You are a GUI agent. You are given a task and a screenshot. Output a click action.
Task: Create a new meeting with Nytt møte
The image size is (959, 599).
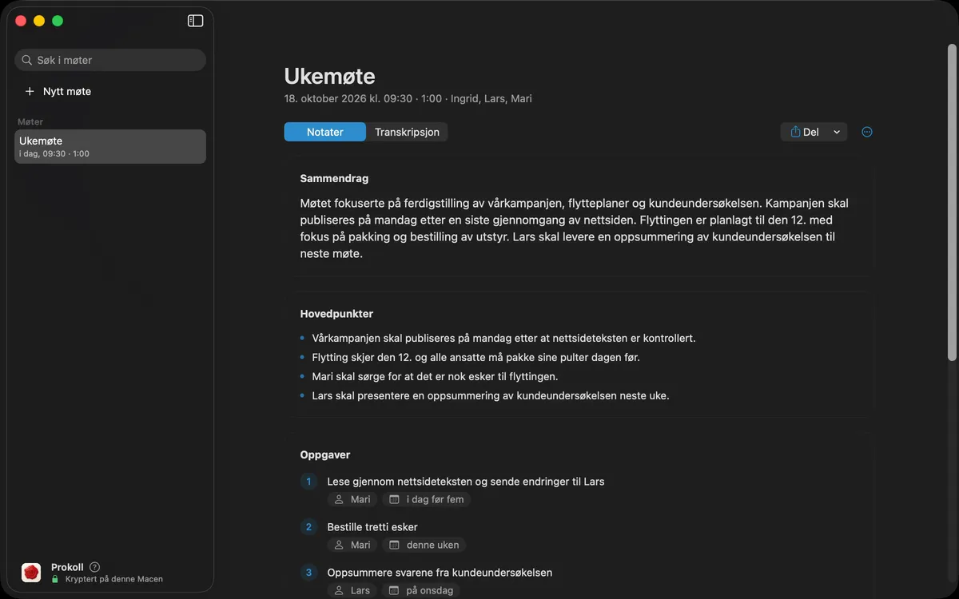[x=58, y=91]
